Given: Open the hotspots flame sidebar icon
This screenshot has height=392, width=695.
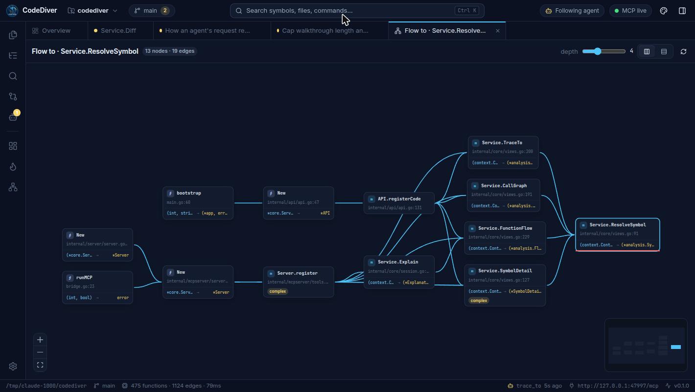Looking at the screenshot, I should click(x=13, y=167).
